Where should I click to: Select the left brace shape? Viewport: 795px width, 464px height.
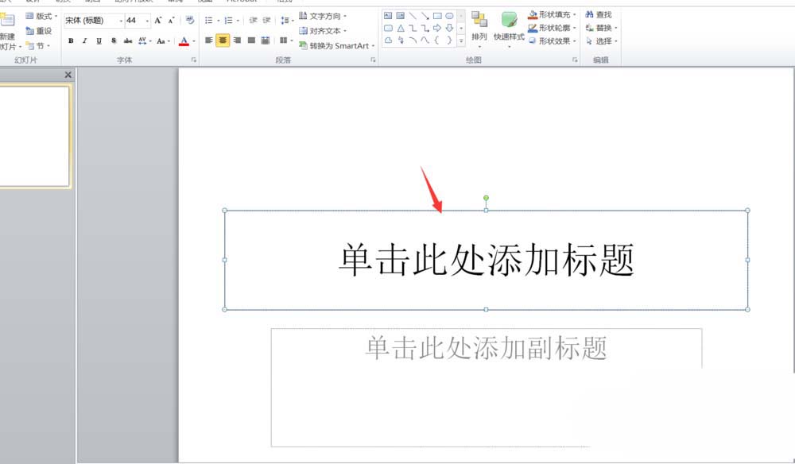[x=437, y=40]
